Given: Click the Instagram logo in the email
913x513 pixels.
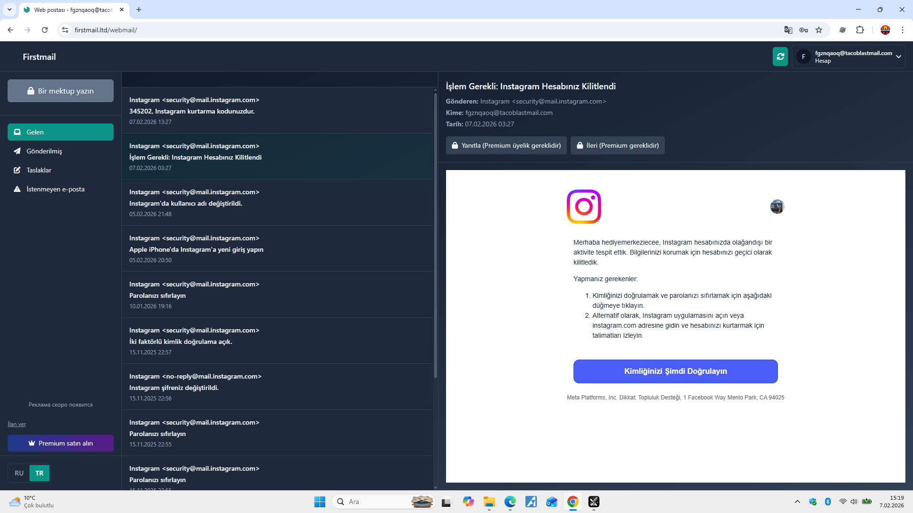Looking at the screenshot, I should [584, 207].
